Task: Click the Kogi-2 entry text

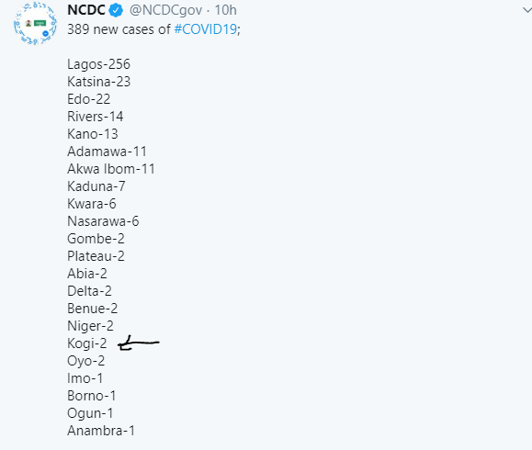Action: point(87,343)
